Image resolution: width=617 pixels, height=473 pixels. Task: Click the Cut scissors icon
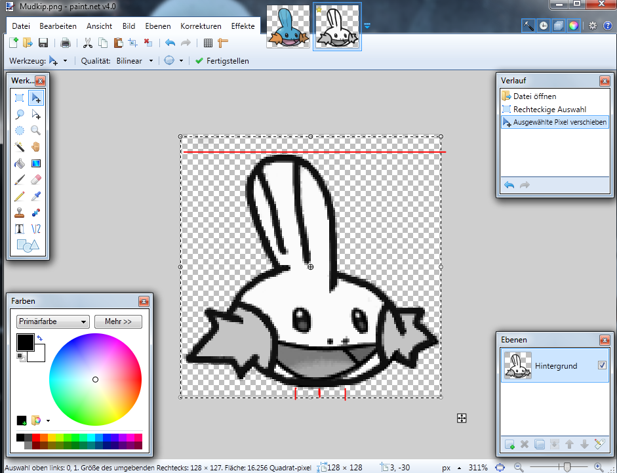pos(88,43)
